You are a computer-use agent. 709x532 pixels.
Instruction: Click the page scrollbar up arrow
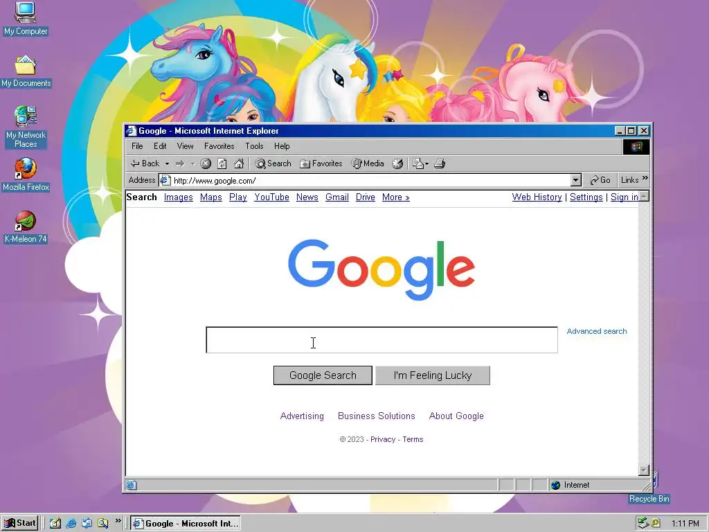click(644, 196)
